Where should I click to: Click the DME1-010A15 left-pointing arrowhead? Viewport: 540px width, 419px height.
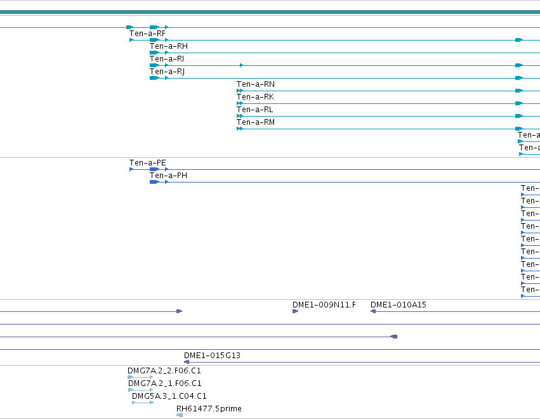[x=373, y=311]
